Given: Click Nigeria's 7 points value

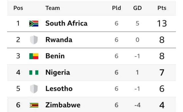Looking at the screenshot, I should coord(162,73).
